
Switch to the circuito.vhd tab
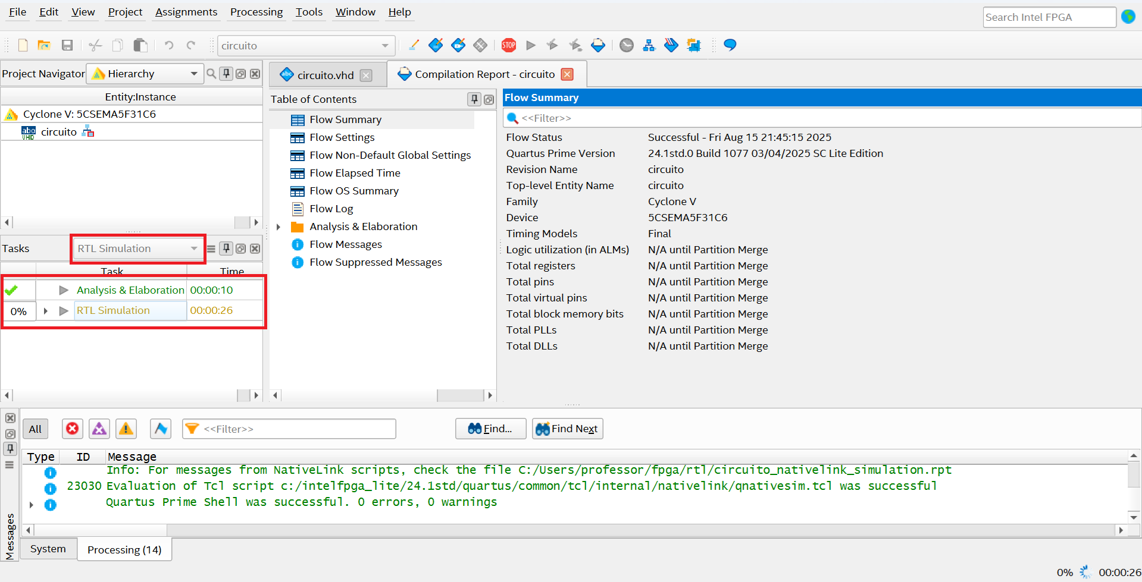[325, 75]
